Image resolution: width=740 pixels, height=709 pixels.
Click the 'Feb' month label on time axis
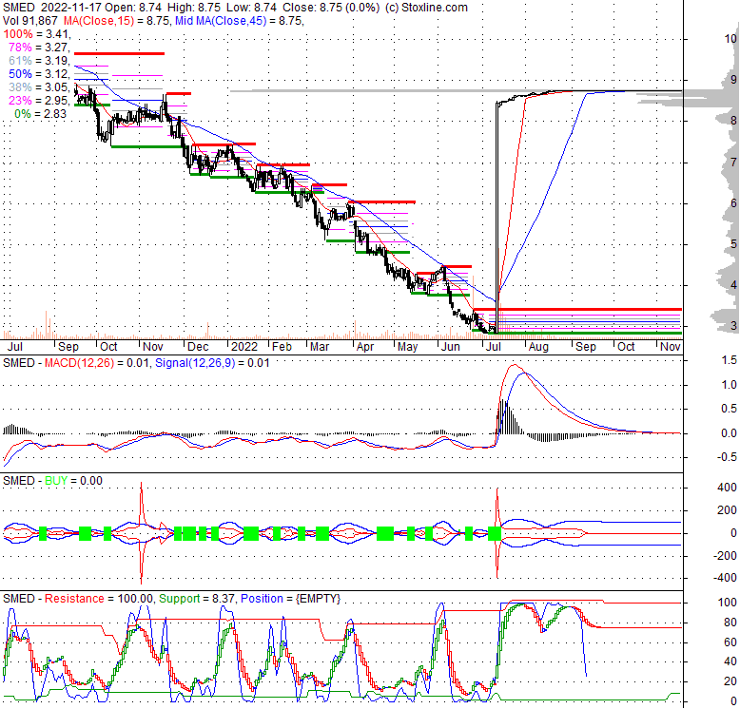pos(282,347)
